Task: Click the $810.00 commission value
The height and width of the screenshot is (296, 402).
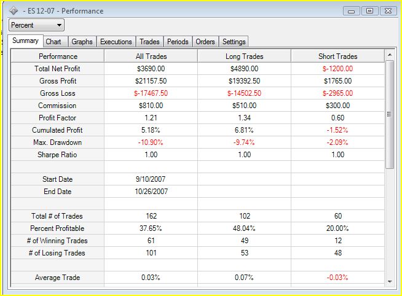Action: point(151,106)
